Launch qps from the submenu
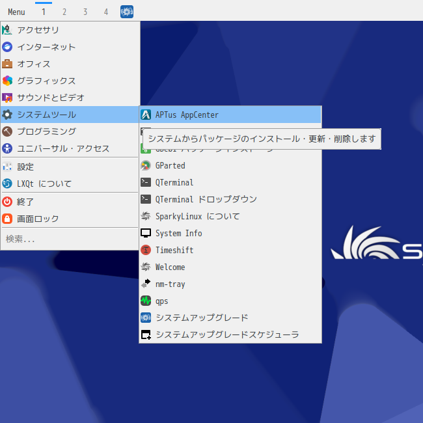Screen dimensions: 423x423 (x=230, y=301)
